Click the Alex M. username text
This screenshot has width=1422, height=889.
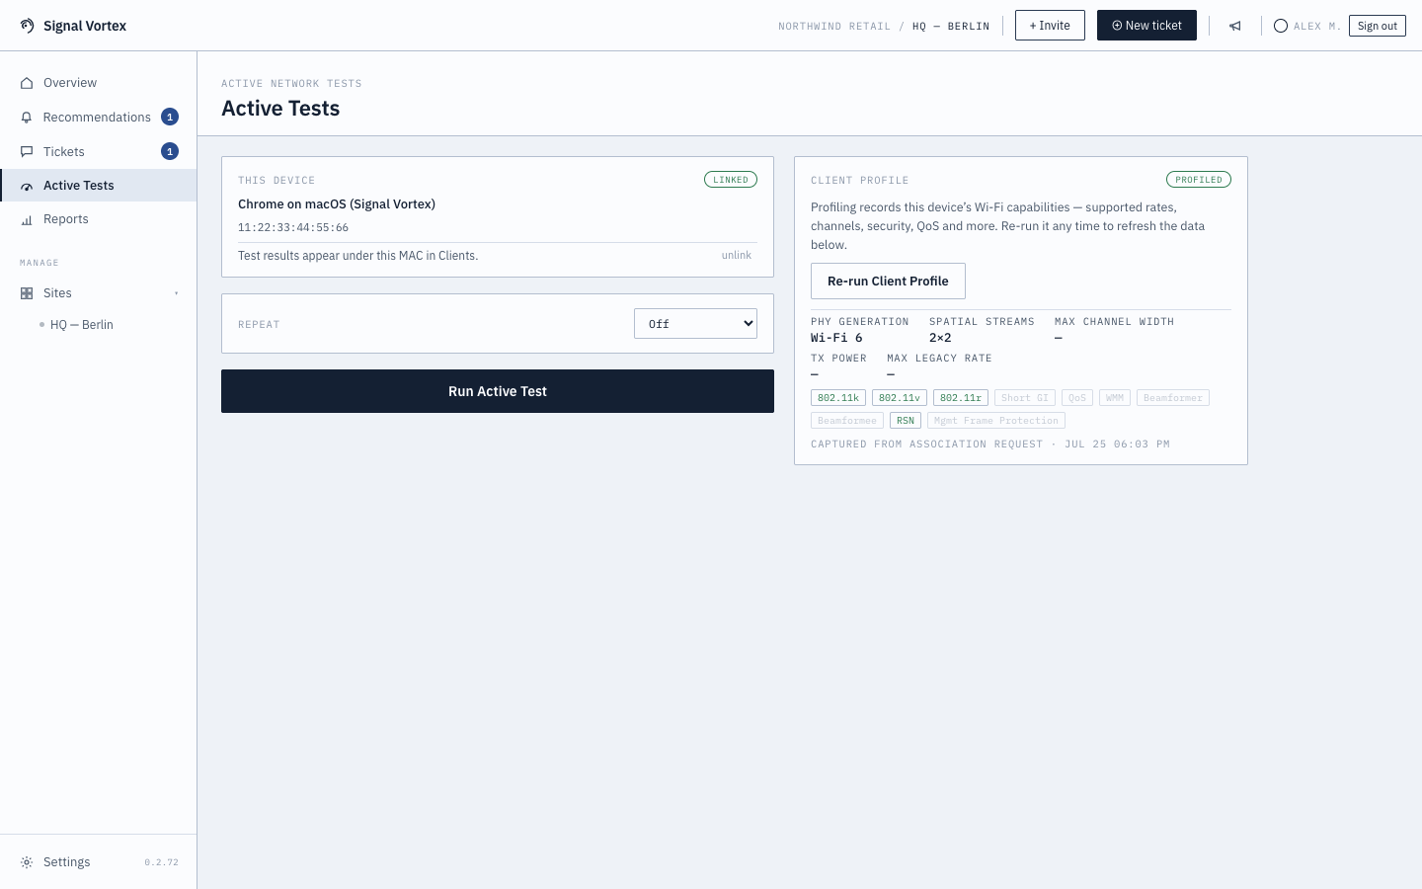(1317, 27)
